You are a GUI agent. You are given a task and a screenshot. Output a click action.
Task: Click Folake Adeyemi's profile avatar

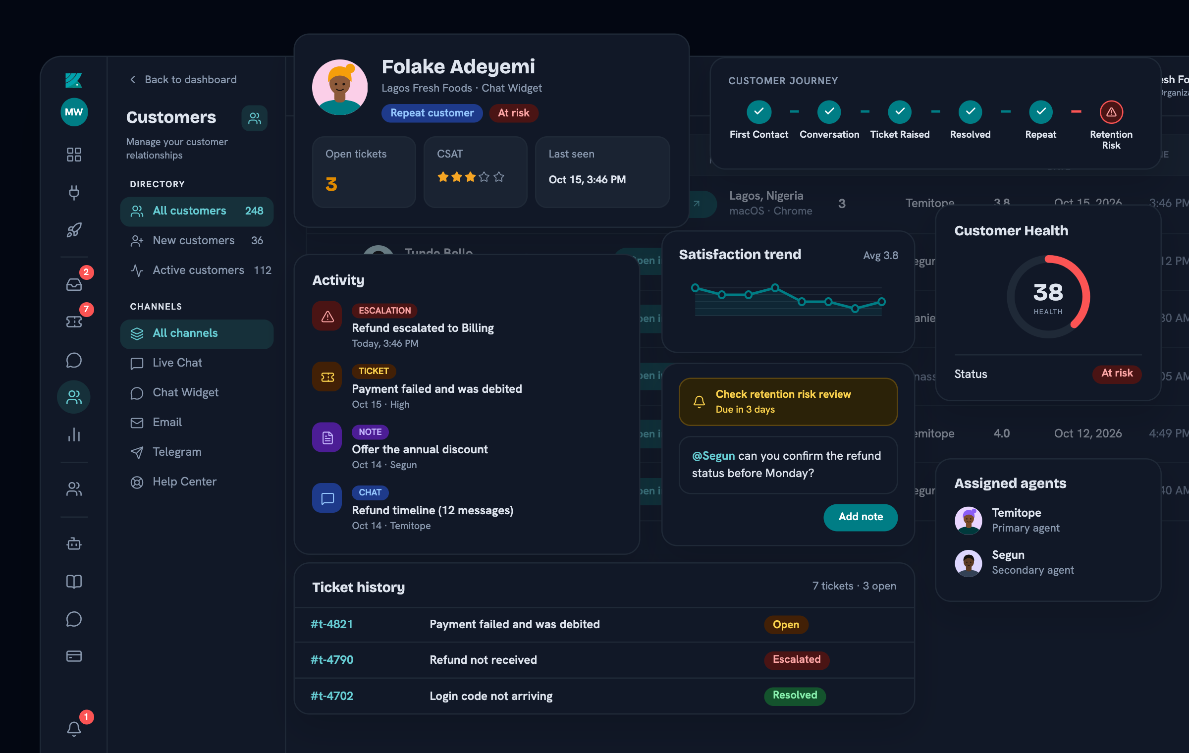(340, 87)
